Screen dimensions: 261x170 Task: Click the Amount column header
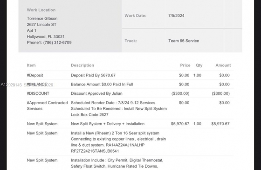tap(223, 65)
